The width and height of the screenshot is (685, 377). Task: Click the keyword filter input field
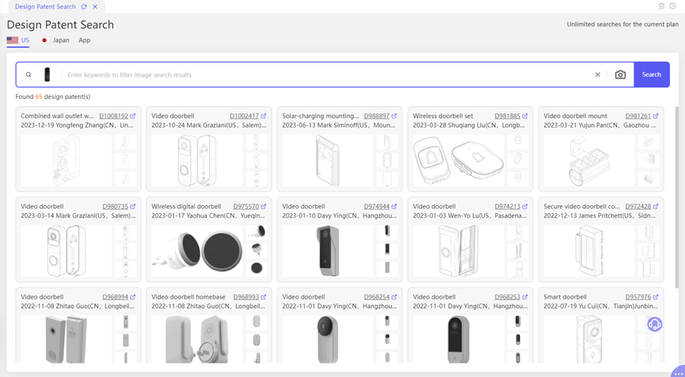point(325,74)
